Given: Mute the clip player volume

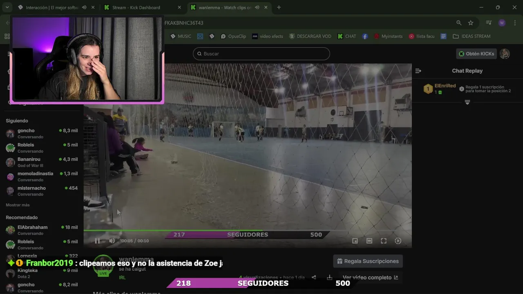Looking at the screenshot, I should 112,241.
